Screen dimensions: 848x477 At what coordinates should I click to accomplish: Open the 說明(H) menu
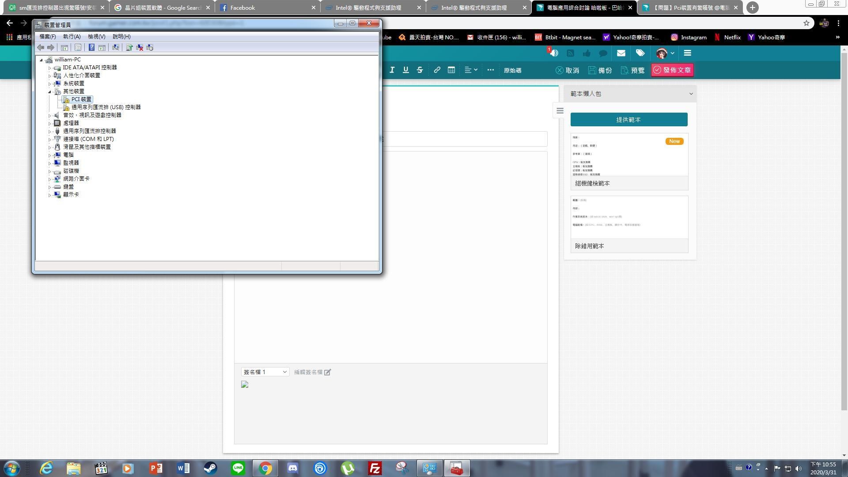point(121,37)
